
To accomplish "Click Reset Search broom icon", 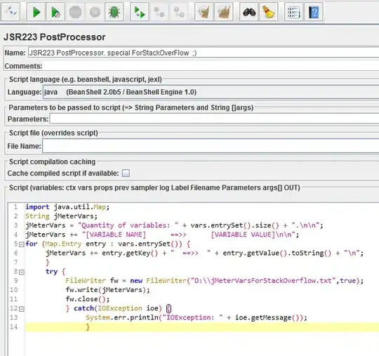I will coord(269,12).
